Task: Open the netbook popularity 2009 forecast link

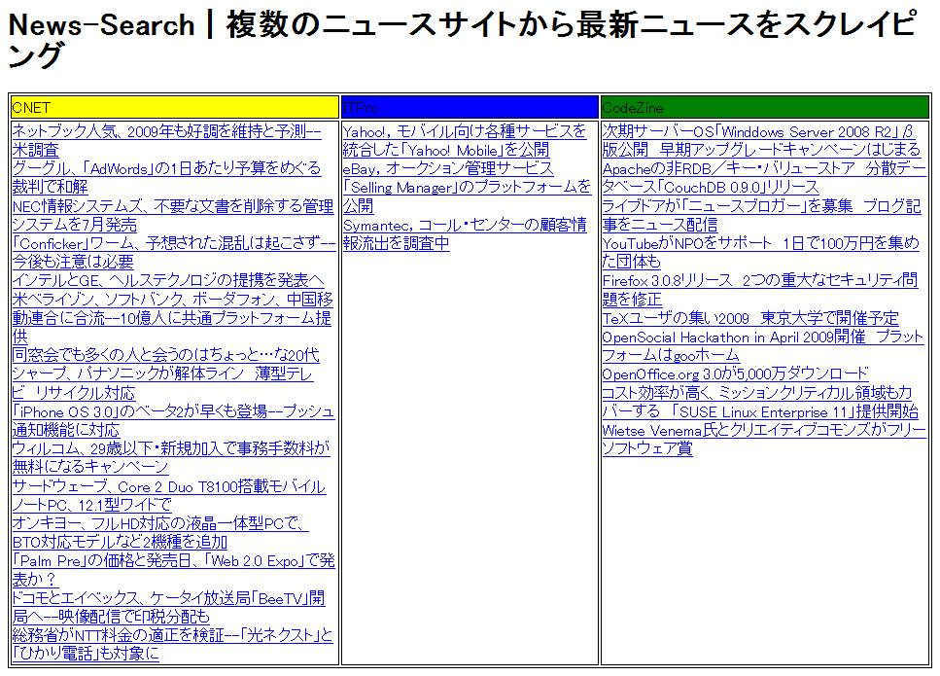Action: click(166, 140)
